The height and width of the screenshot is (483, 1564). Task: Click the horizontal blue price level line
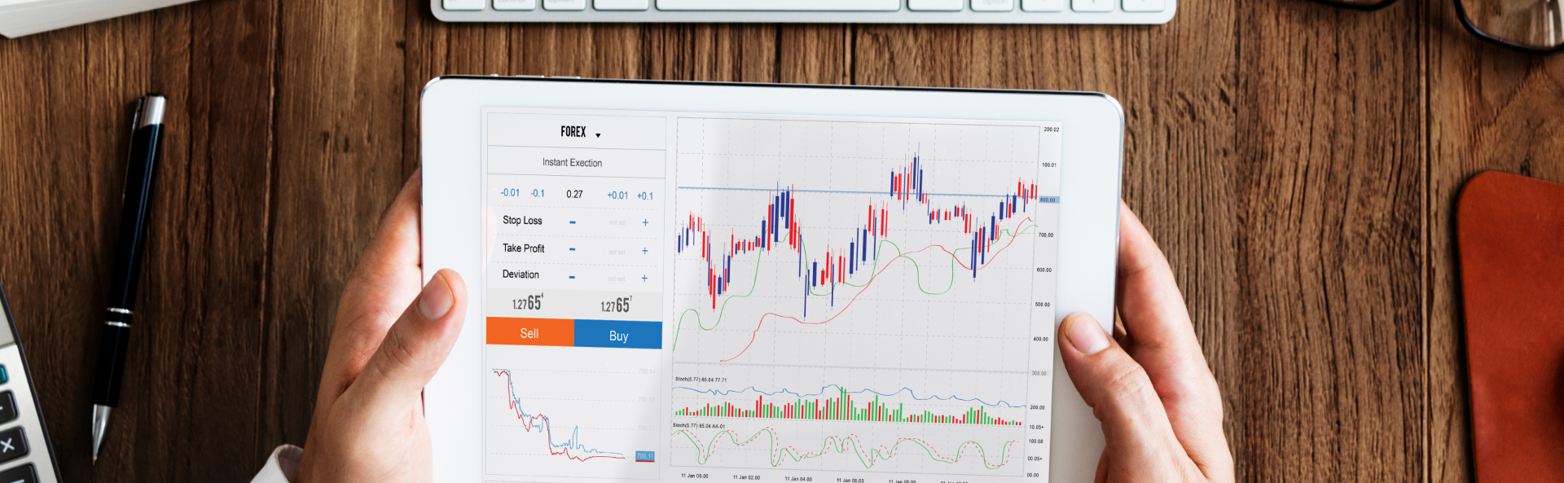click(x=815, y=191)
